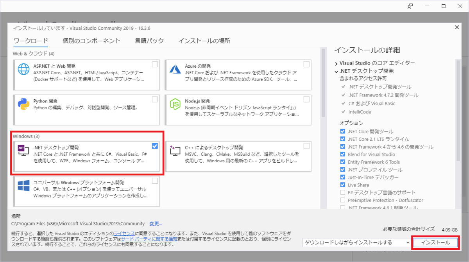
Task: Click the ASP.NET globe icon
Action: (23, 70)
